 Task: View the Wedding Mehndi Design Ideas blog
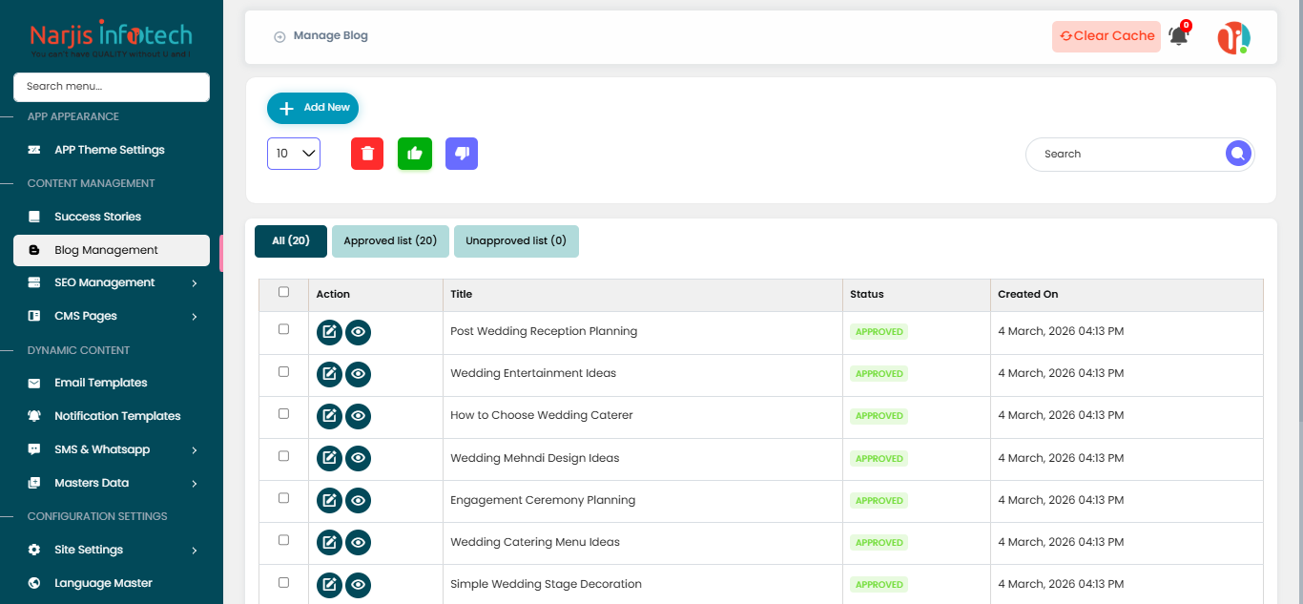(359, 458)
